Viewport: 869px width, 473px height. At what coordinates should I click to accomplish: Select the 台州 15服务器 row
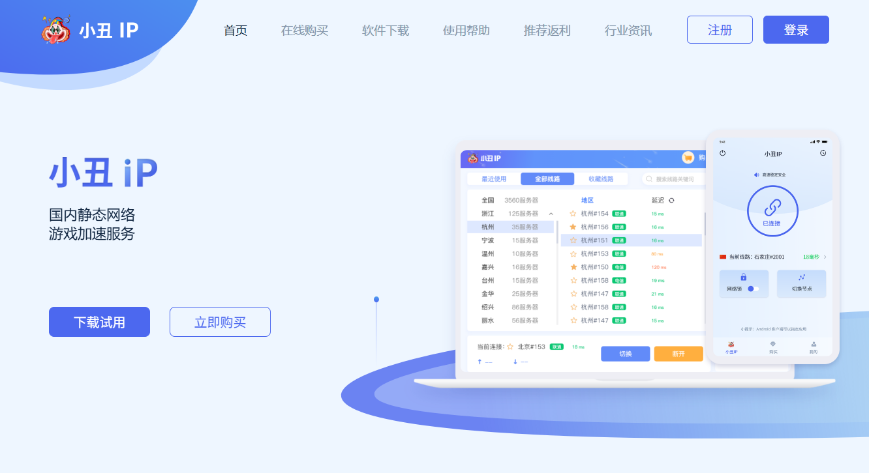(x=511, y=281)
